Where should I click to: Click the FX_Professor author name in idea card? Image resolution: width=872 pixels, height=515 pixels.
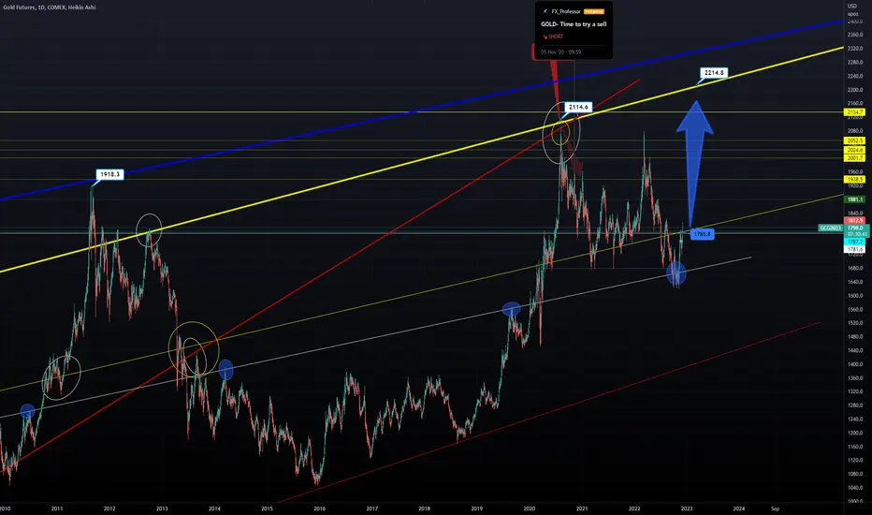pos(565,11)
